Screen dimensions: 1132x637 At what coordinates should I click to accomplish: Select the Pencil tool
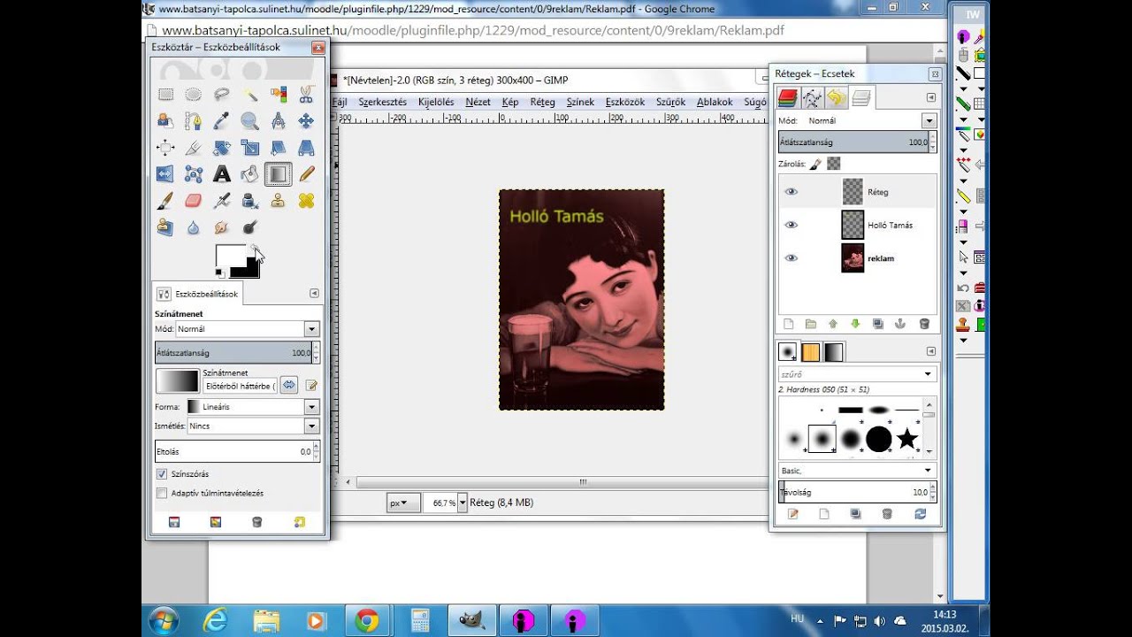point(306,174)
